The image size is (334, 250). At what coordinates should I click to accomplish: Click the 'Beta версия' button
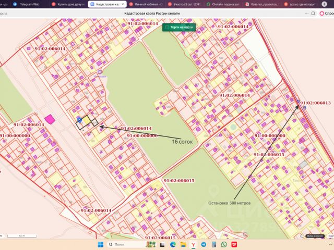(315, 236)
